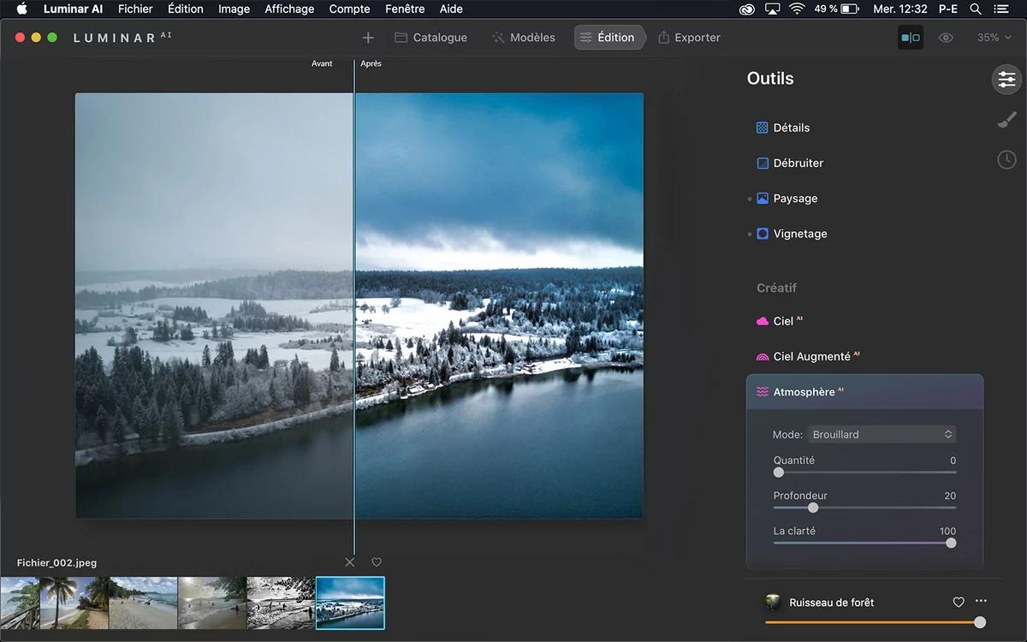Viewport: 1027px width, 642px height.
Task: Click the AirPlay menu bar icon
Action: click(x=772, y=9)
